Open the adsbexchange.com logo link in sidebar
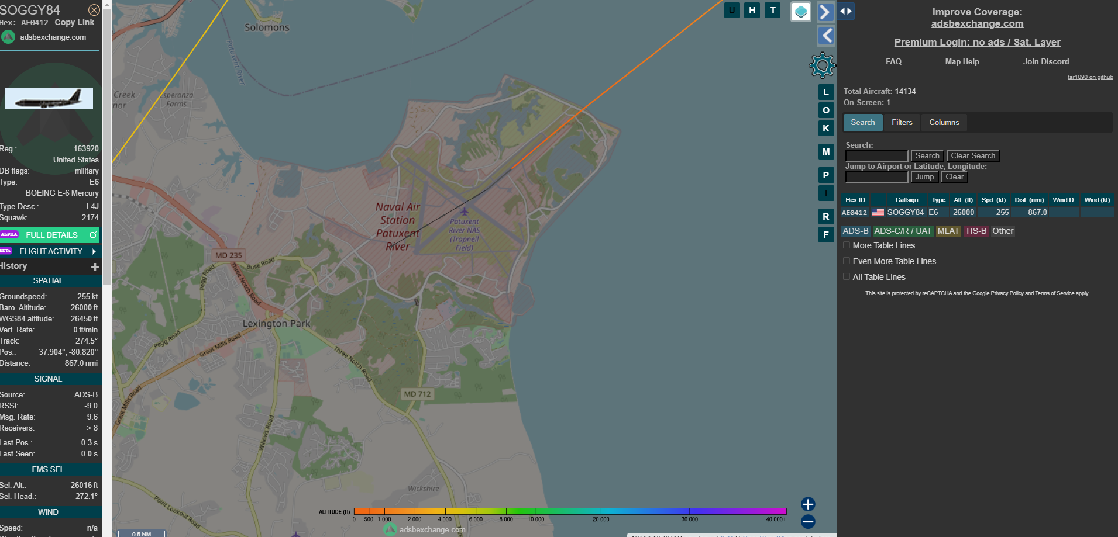 [x=44, y=37]
